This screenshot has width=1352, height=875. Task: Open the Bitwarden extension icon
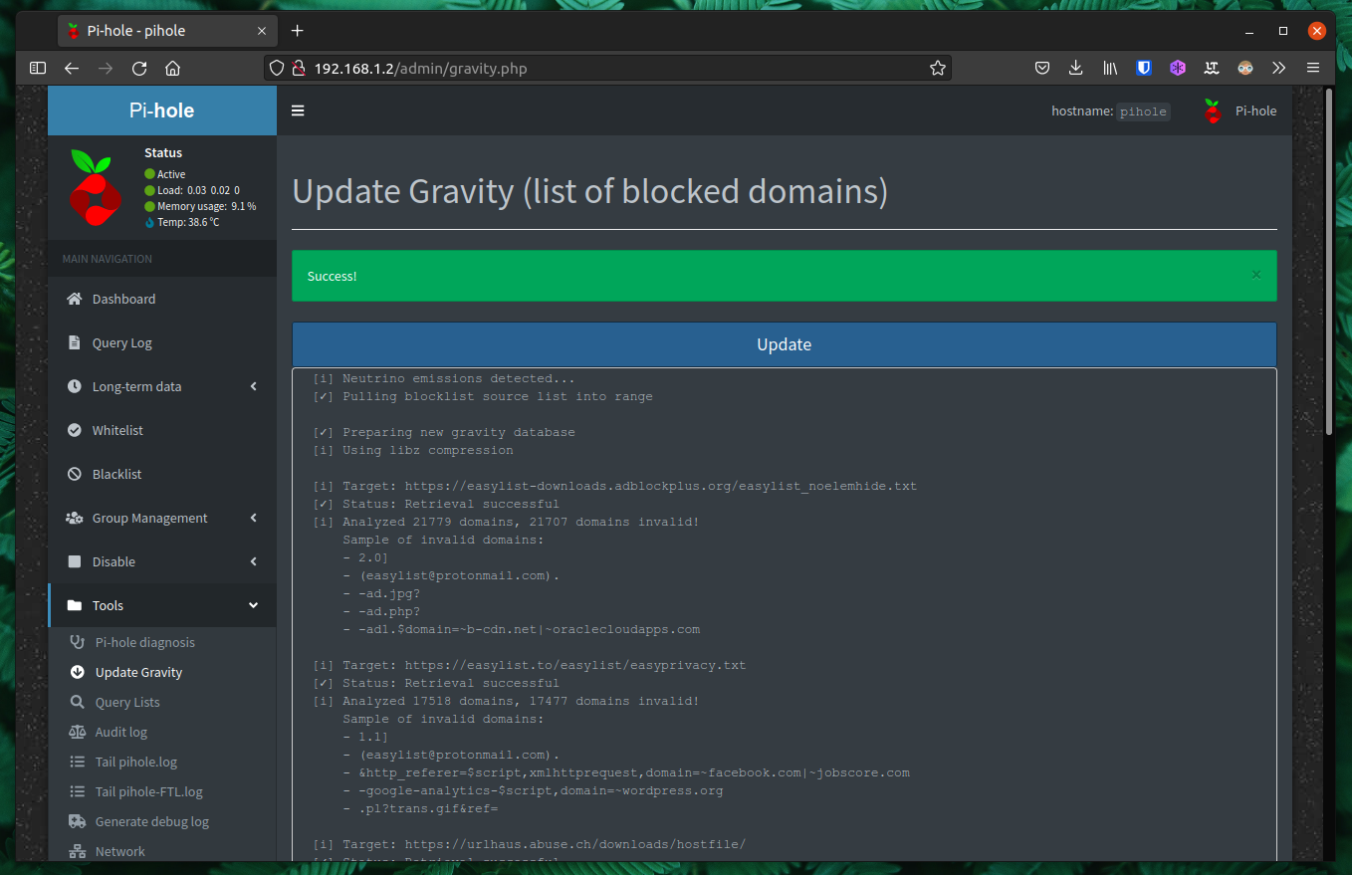pos(1144,68)
